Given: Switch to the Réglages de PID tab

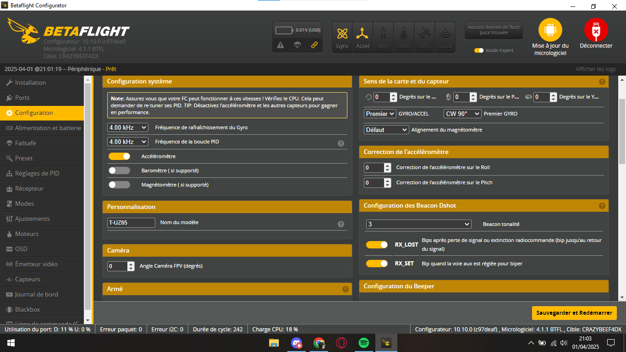Looking at the screenshot, I should (x=37, y=173).
